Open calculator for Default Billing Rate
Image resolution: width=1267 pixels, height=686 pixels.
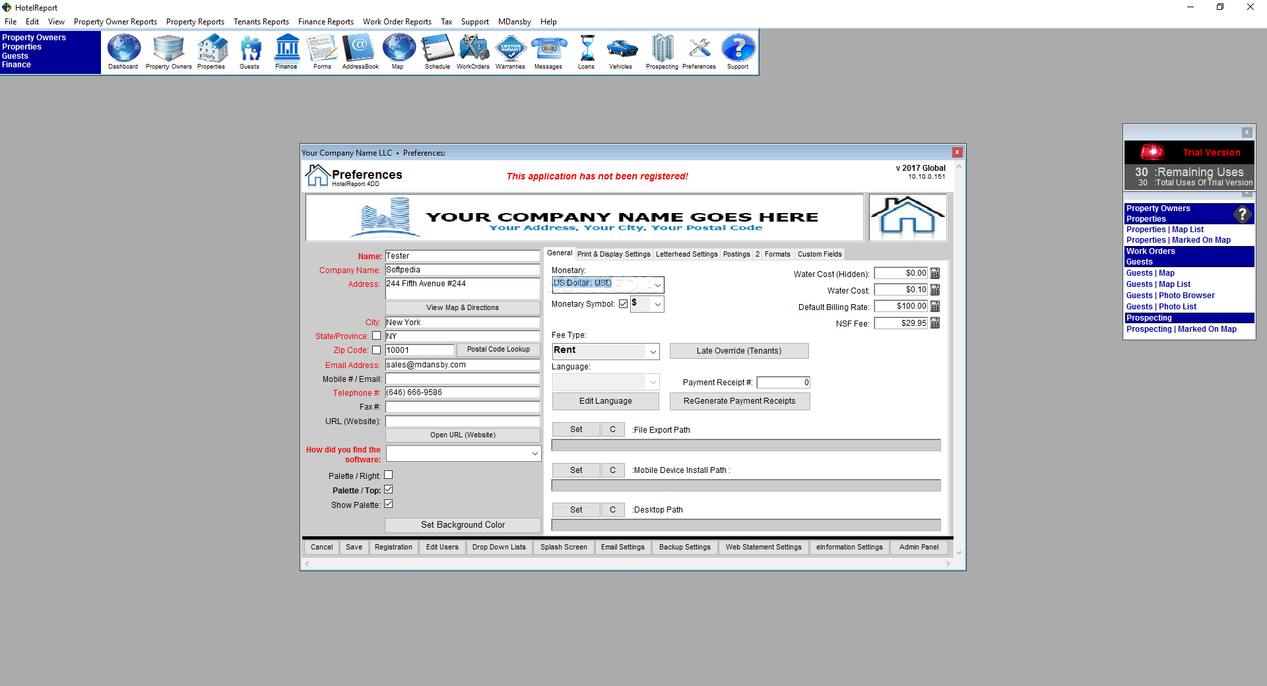point(935,306)
